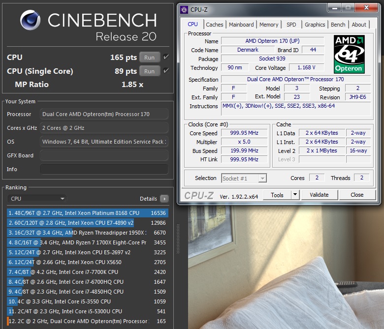Click the Core Voltage value 1.168 V
Viewport: 384px width, 329px height.
[306, 67]
